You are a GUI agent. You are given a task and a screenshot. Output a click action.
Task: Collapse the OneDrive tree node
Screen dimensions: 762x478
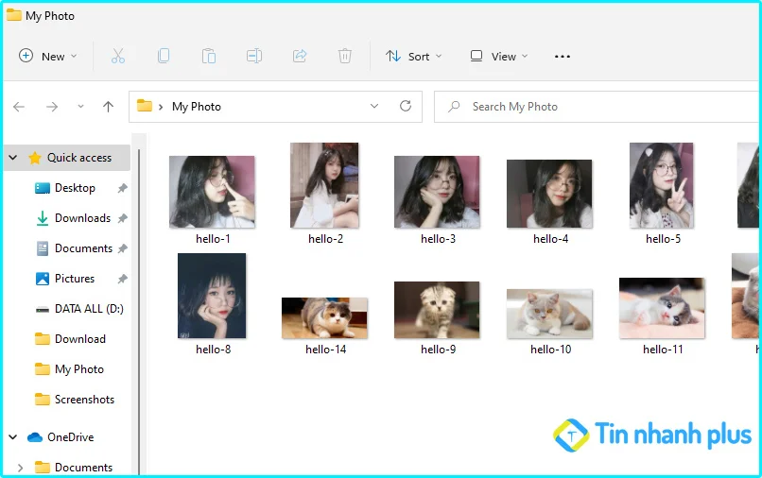(x=13, y=437)
